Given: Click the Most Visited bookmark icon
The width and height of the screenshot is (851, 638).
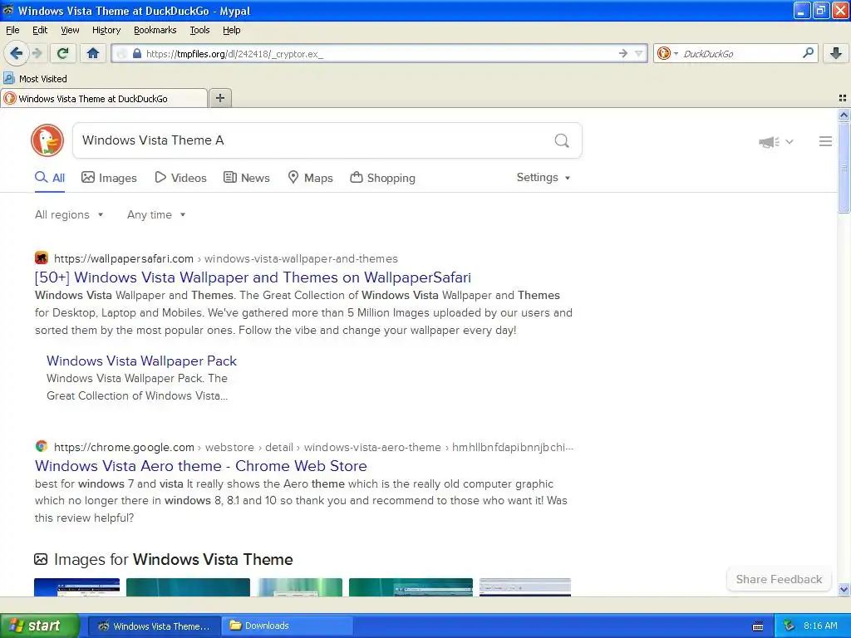Looking at the screenshot, I should click(8, 78).
